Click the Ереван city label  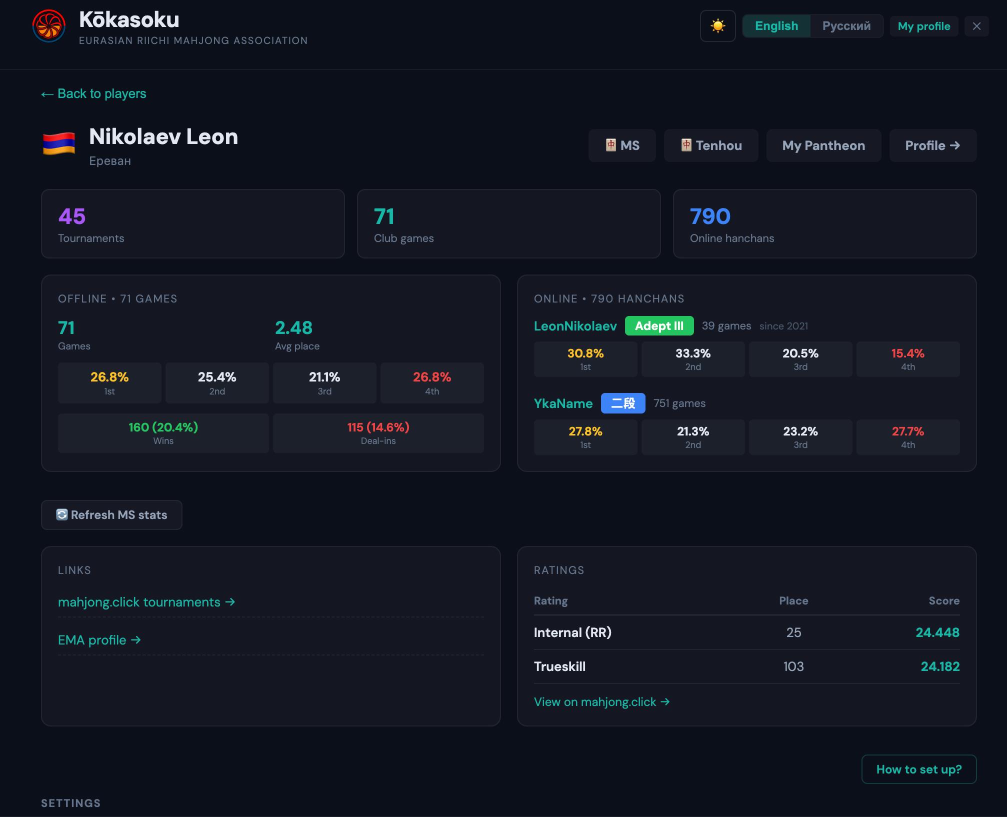click(110, 161)
